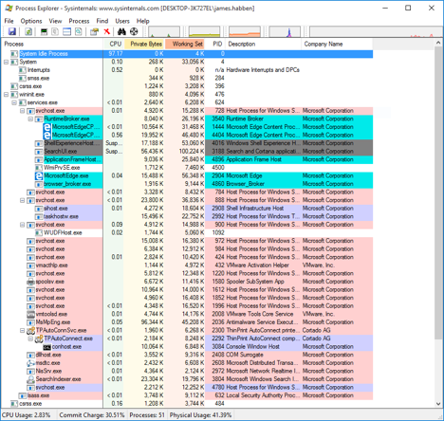Collapse the services.exe tree node
Image resolution: width=444 pixels, height=421 pixels.
pyautogui.click(x=14, y=102)
